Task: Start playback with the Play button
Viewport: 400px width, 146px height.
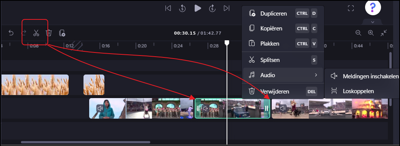Action: coord(198,8)
